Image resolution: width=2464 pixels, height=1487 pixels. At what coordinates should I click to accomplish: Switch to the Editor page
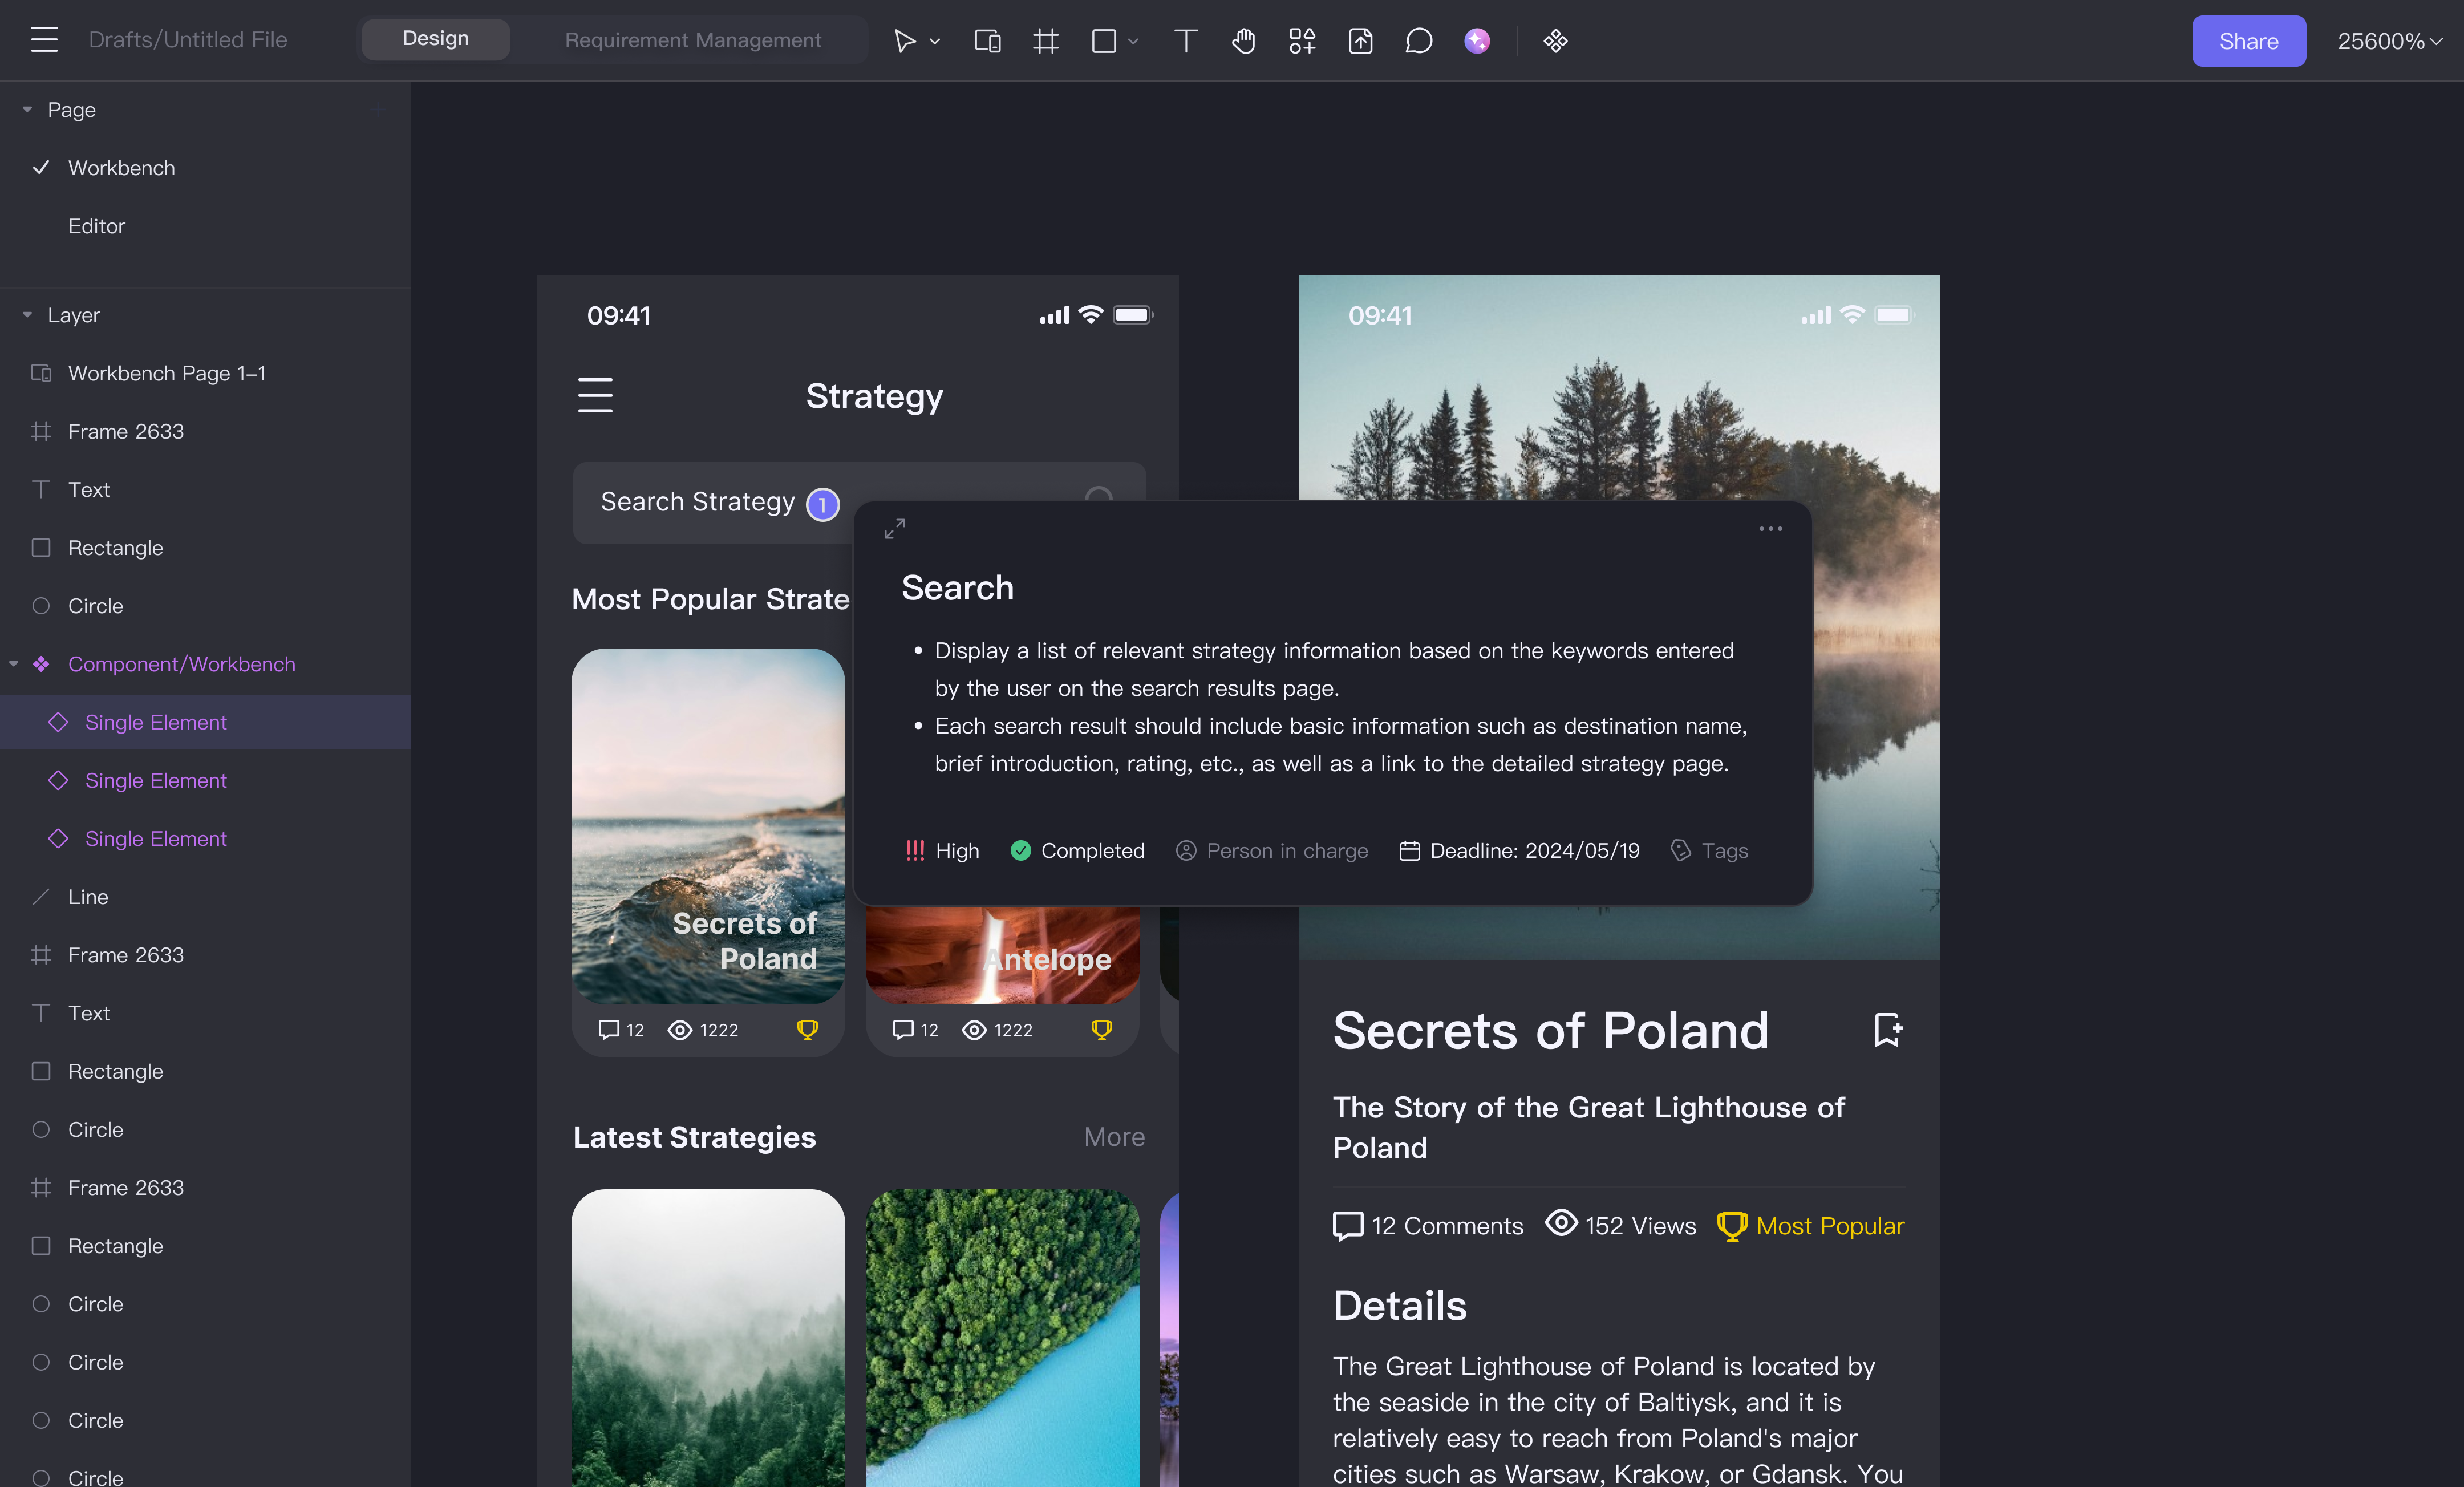[96, 226]
